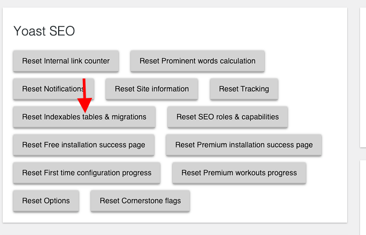Click empty white space beside Yoast SEO heading
Viewport: 366px width, 235px height.
point(210,31)
